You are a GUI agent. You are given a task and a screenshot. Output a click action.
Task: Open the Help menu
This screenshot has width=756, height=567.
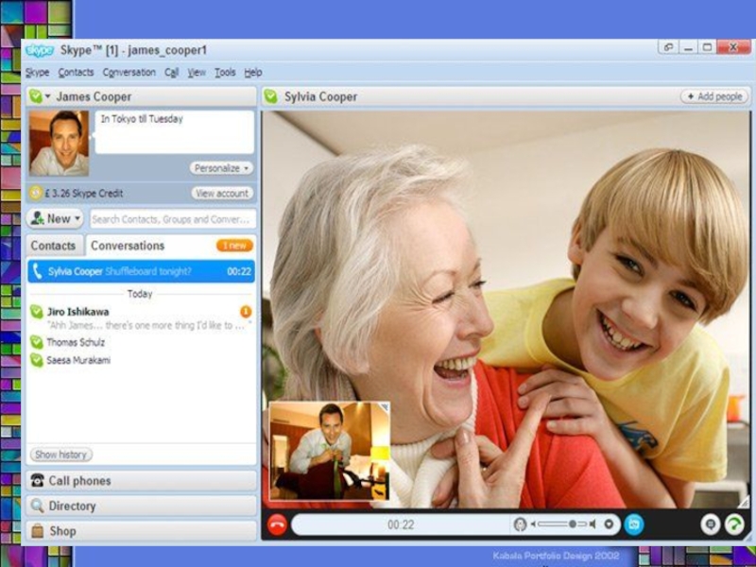(252, 73)
